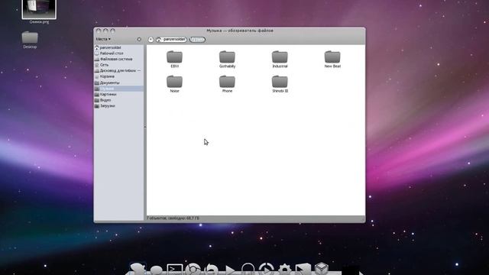This screenshot has height=275, width=489.
Task: Open the Desktop folder on desktop
Action: pyautogui.click(x=30, y=40)
